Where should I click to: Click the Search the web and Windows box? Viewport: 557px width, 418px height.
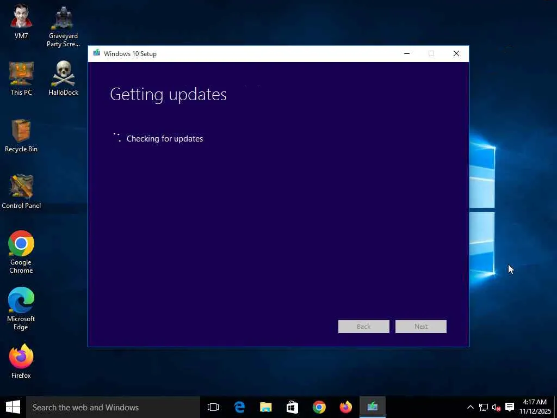tap(113, 407)
